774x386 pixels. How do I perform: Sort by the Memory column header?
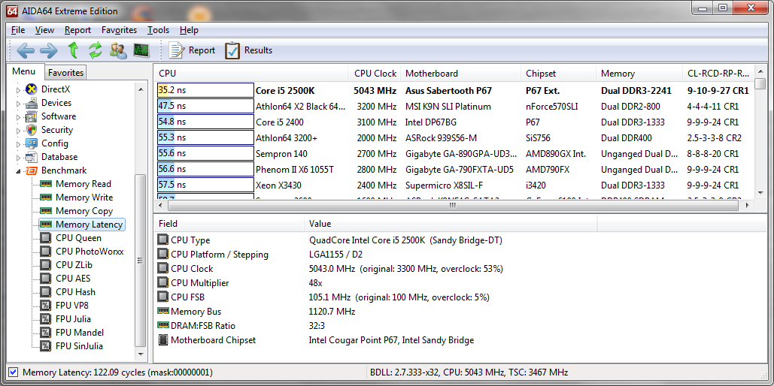[639, 74]
